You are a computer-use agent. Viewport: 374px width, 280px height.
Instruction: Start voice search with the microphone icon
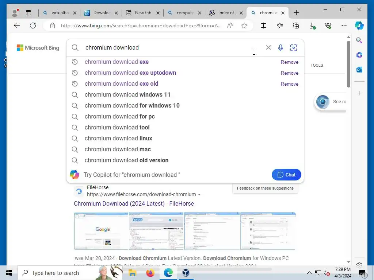[x=281, y=48]
